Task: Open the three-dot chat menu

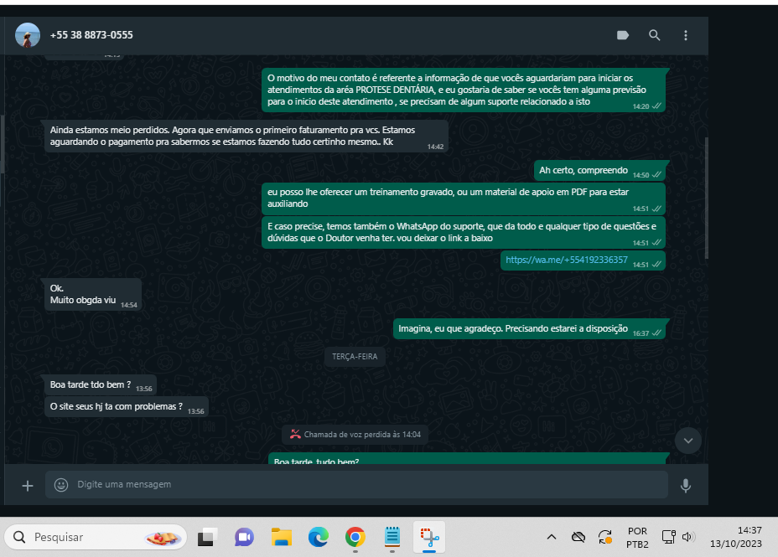Action: pos(686,35)
